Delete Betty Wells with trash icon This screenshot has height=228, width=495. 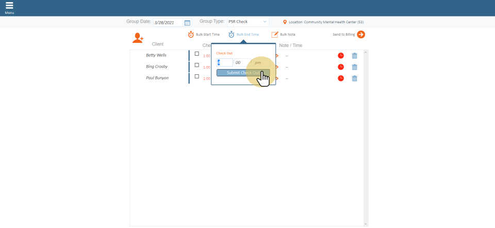point(354,56)
